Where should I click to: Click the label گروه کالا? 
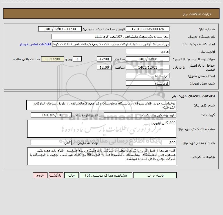(208, 115)
